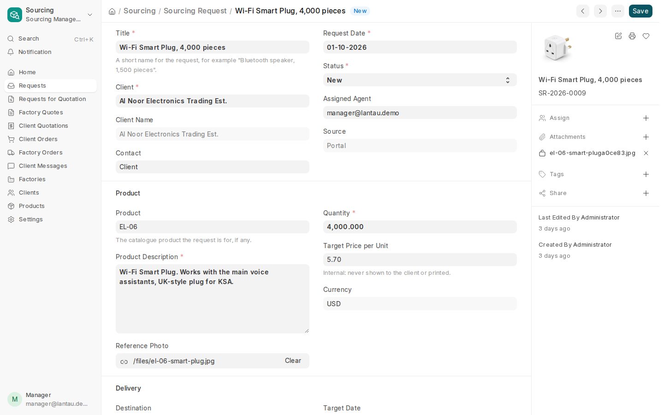Image resolution: width=664 pixels, height=415 pixels.
Task: Edit the Title field
Action: coord(213,47)
